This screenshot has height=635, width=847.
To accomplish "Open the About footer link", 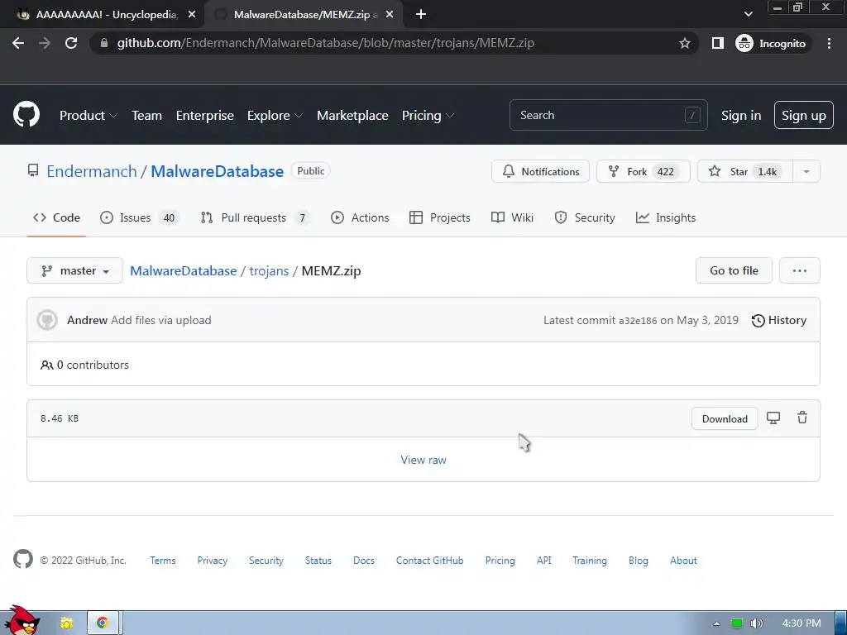I will (x=683, y=561).
